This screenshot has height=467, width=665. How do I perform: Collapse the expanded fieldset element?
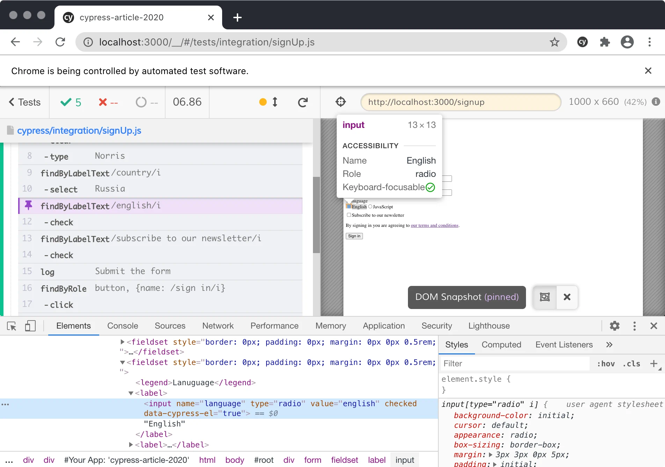click(x=122, y=362)
